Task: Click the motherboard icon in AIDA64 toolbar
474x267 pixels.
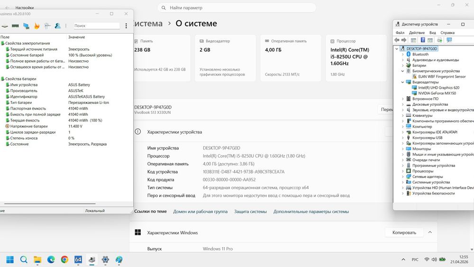Action: tap(5, 26)
